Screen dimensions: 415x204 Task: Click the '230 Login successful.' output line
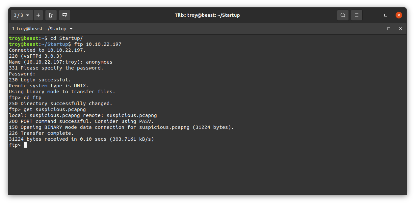coord(40,80)
